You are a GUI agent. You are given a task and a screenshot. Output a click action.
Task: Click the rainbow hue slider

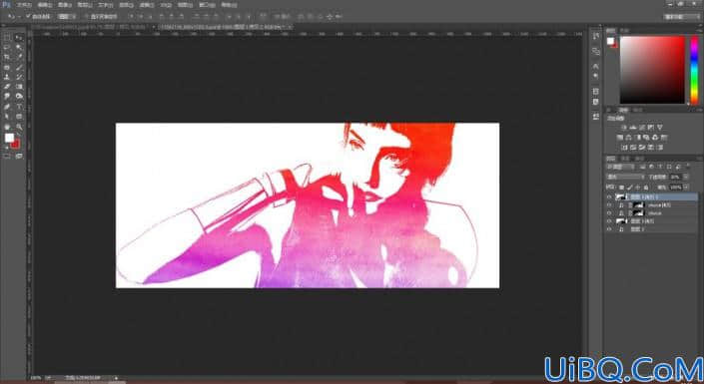694,70
